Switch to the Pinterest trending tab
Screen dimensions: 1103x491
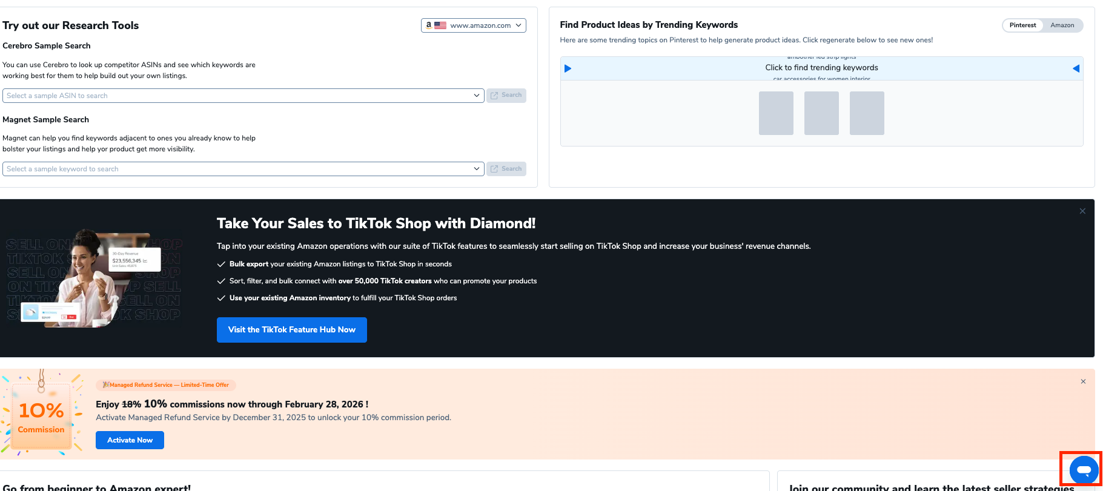[1022, 25]
